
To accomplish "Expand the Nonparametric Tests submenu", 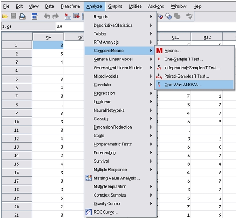I will pos(120,144).
